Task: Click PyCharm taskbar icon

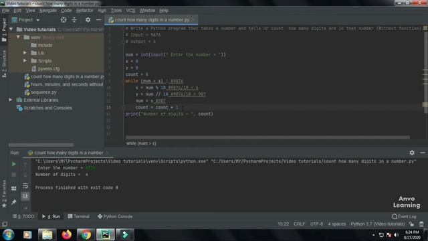Action: coord(106,234)
